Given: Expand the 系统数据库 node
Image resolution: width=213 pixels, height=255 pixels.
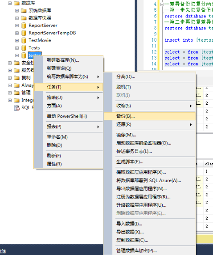Looking at the screenshot, I should 17,11.
